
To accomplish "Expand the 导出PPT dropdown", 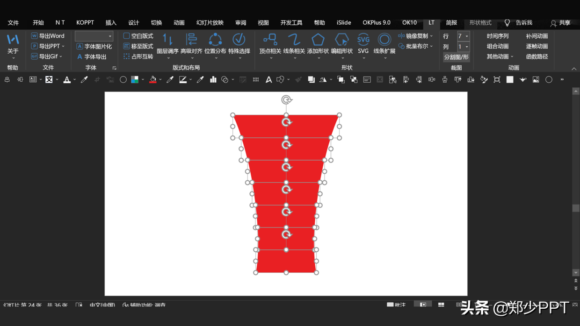I will [63, 46].
